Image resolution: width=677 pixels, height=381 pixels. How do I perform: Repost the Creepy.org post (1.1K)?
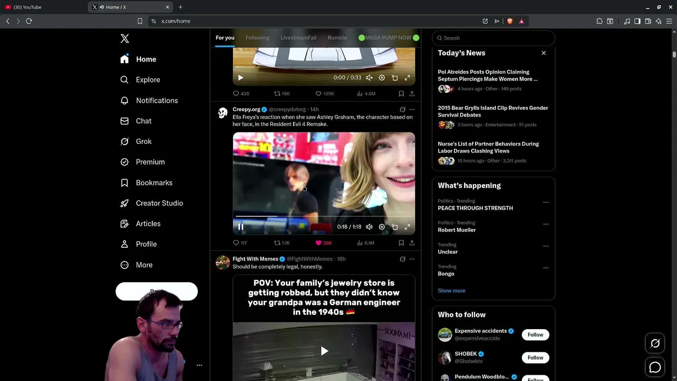click(282, 243)
